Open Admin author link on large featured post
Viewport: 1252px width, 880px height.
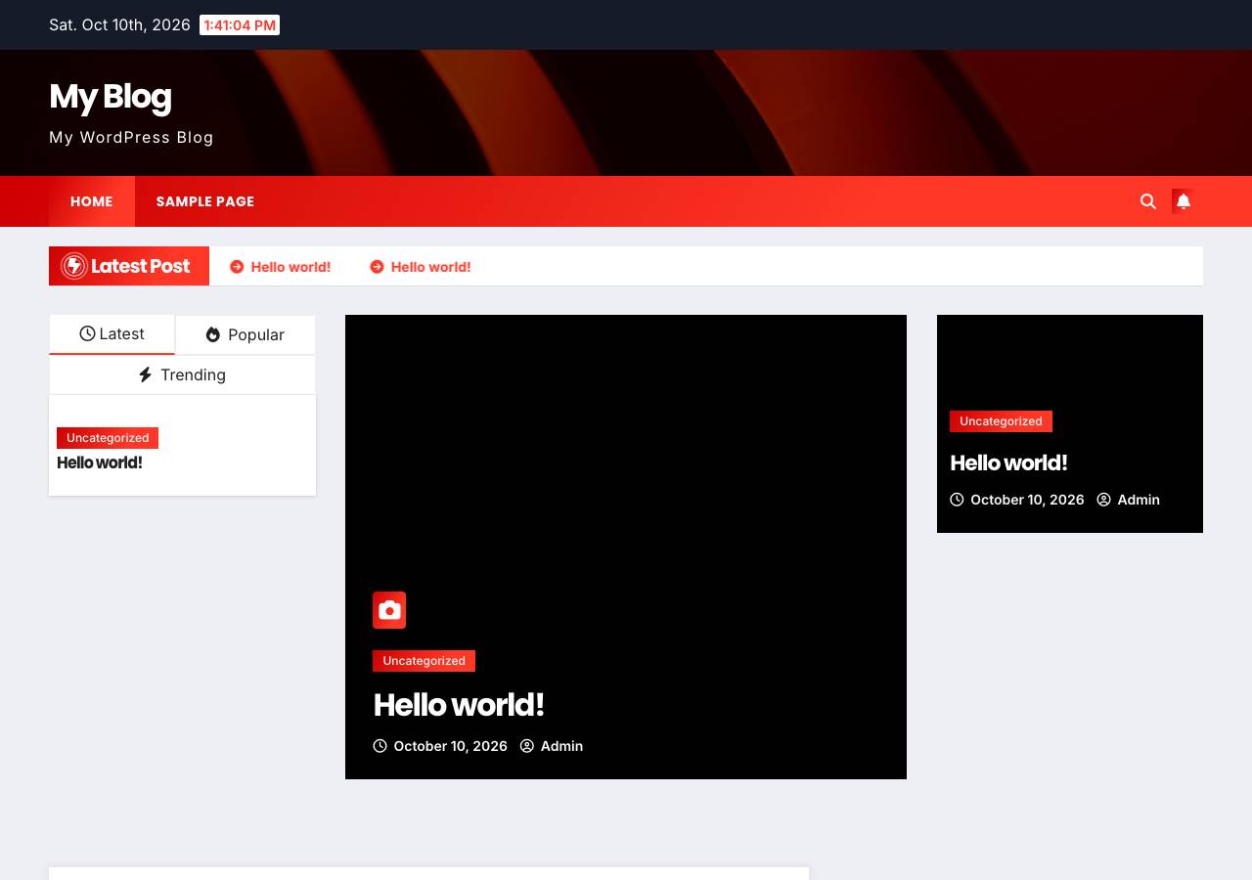561,746
